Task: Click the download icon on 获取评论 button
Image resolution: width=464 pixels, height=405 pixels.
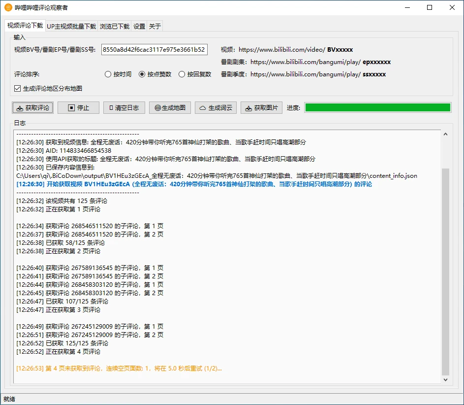Action: pos(19,108)
